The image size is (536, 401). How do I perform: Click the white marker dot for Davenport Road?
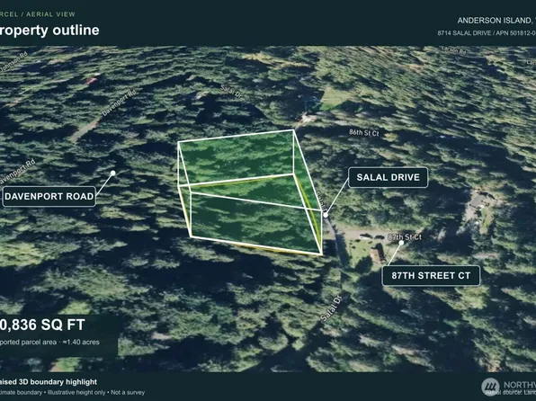(112, 173)
